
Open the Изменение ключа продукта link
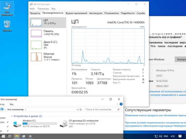pyautogui.click(x=155, y=115)
